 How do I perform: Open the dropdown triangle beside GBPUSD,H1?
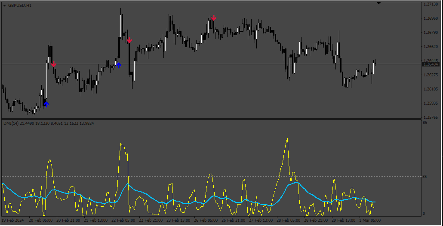click(x=5, y=5)
